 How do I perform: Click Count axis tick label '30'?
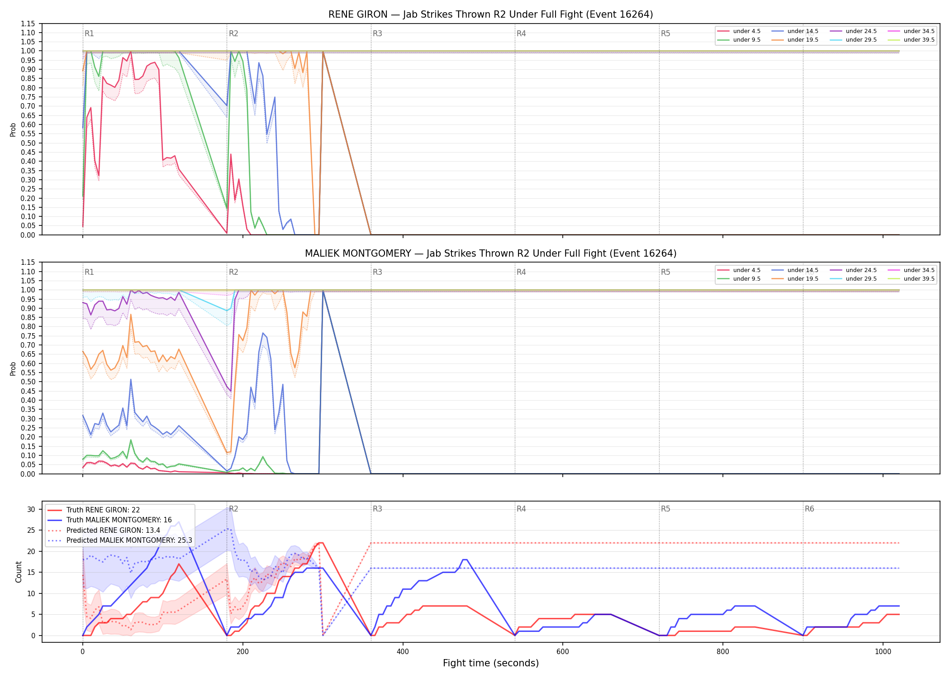31,509
